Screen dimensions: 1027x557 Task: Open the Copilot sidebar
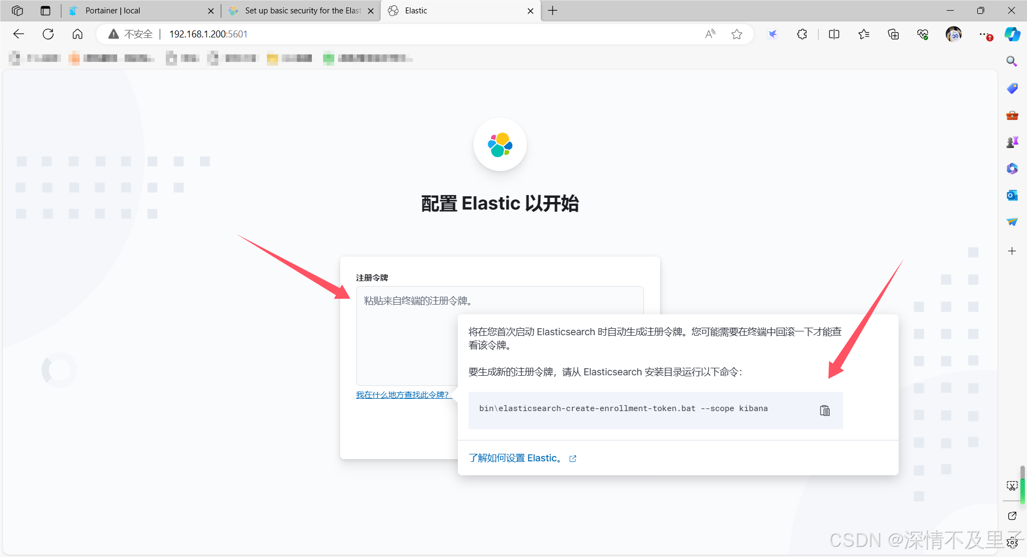coord(1012,34)
